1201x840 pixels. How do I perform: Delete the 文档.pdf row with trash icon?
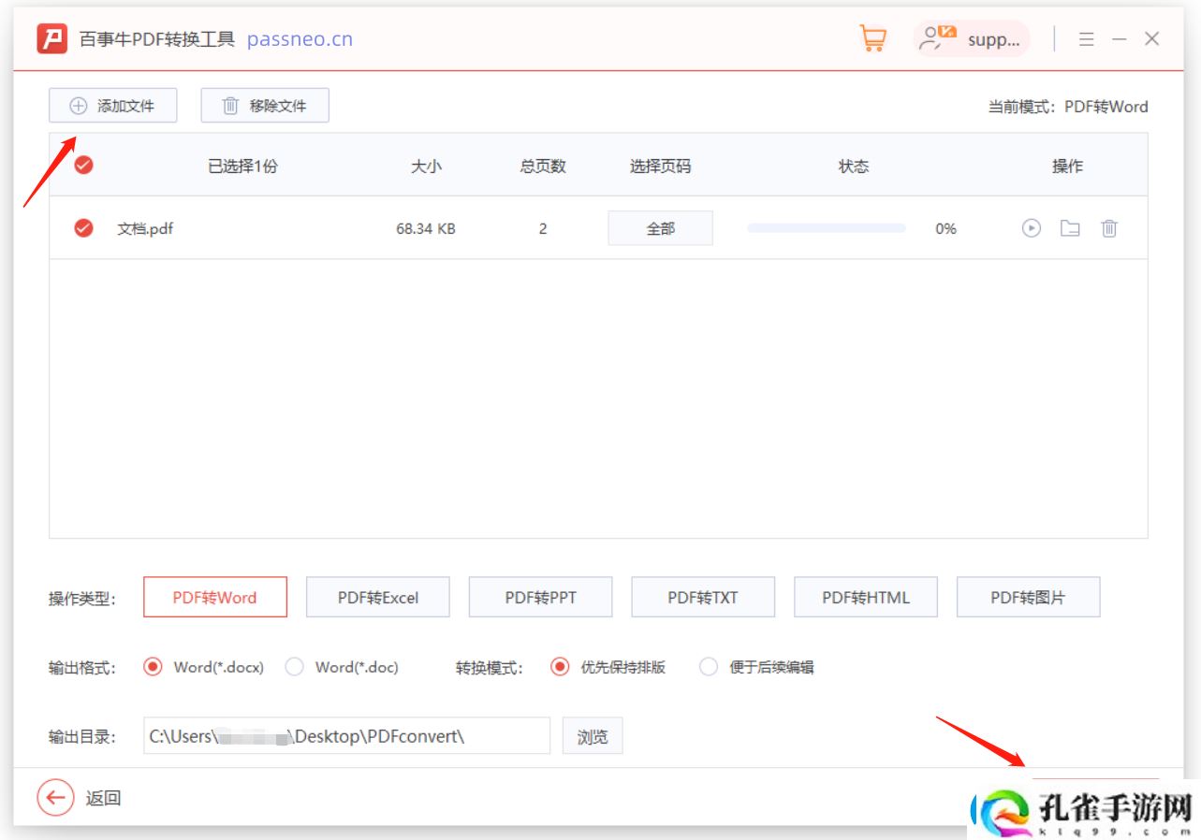[1109, 228]
